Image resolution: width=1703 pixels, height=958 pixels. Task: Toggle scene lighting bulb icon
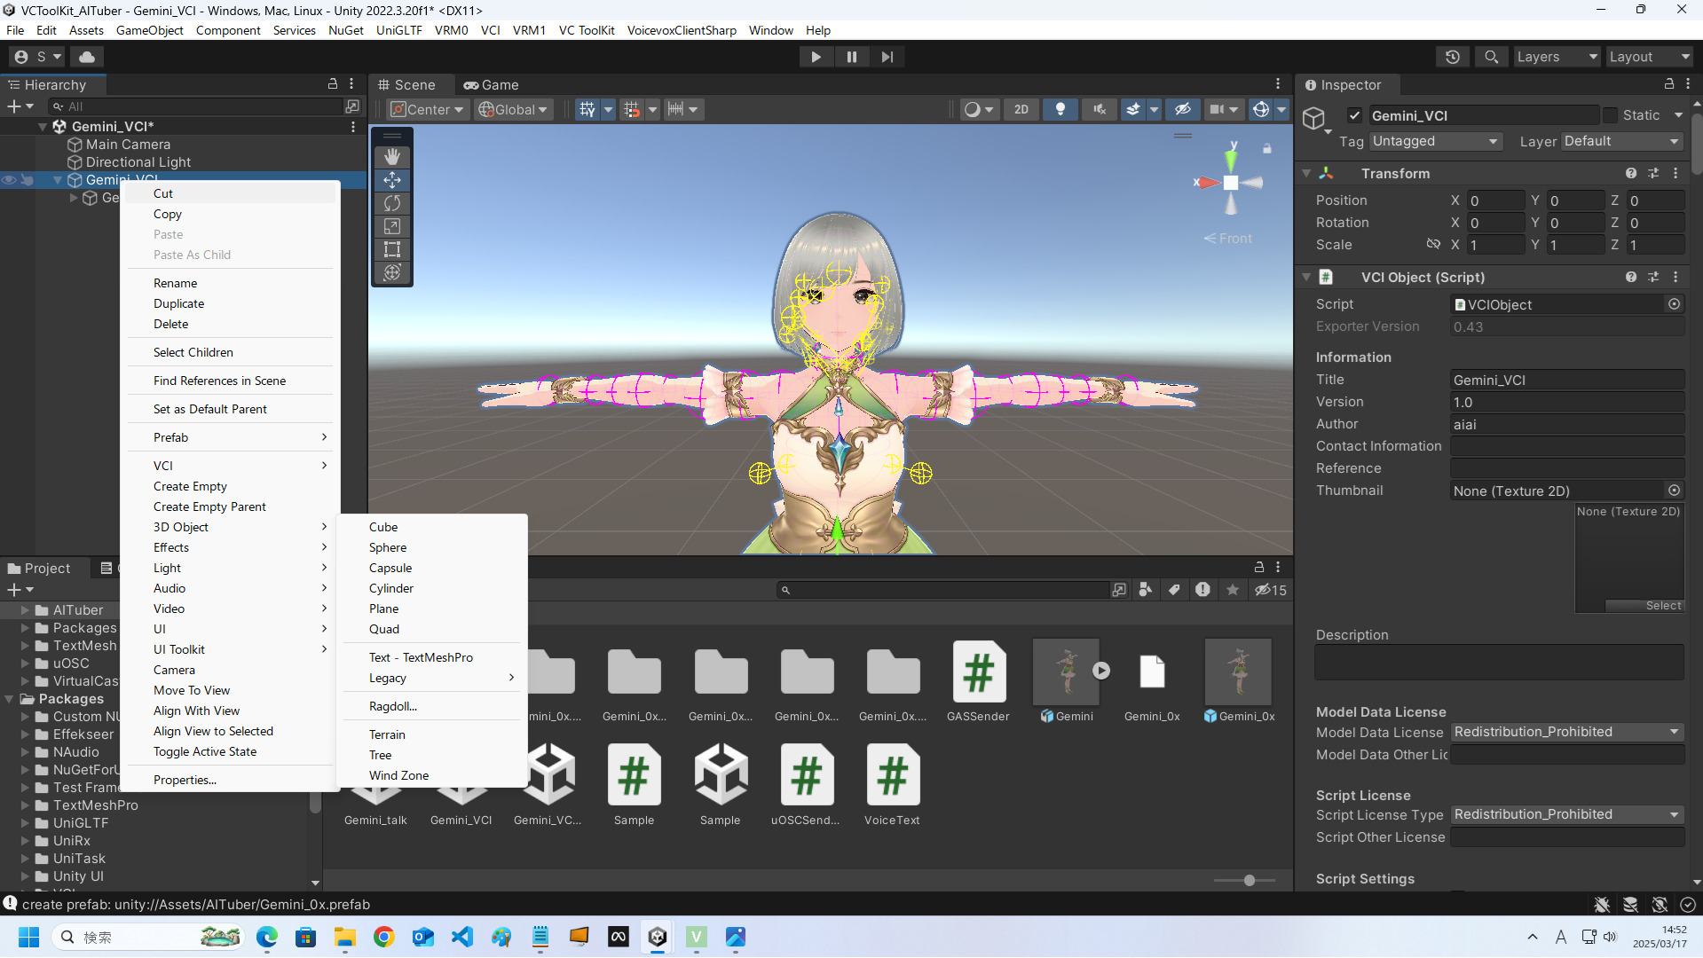(1060, 109)
